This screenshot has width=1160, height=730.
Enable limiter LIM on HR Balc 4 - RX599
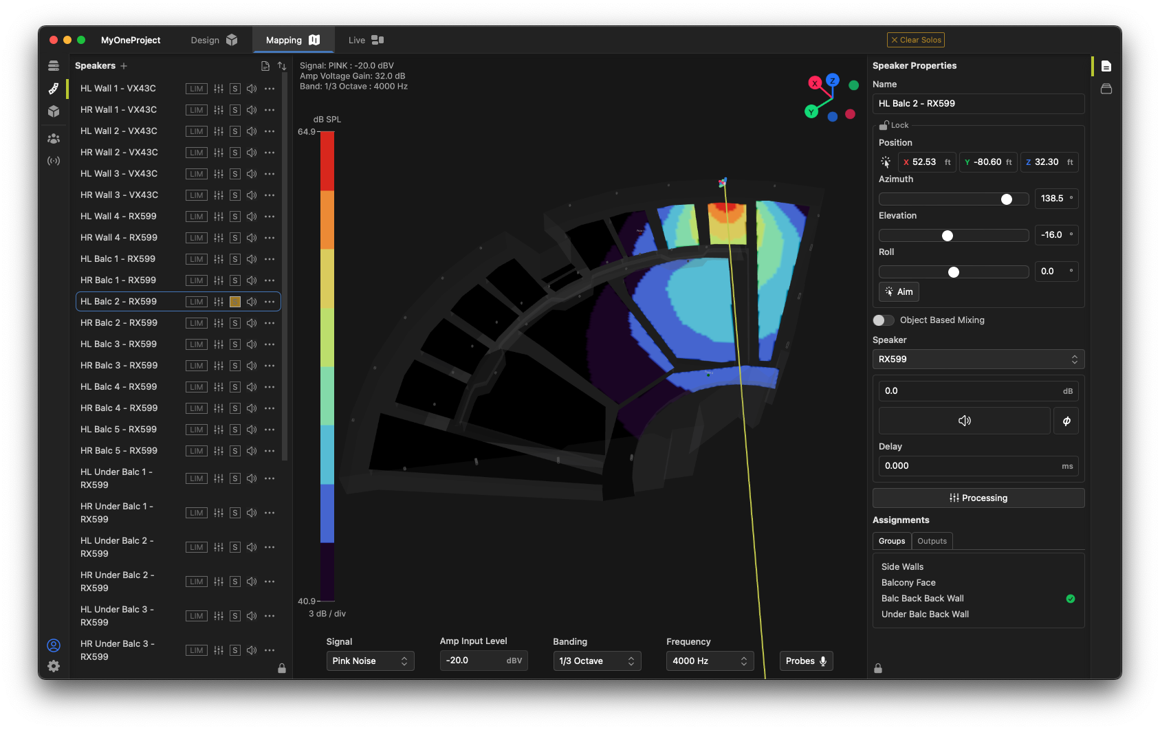[197, 408]
